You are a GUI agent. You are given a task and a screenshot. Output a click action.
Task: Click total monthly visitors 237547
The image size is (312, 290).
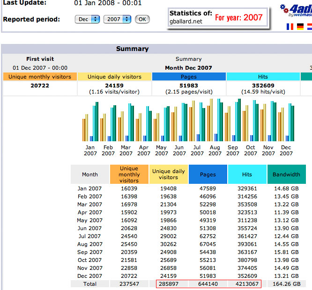click(x=129, y=284)
